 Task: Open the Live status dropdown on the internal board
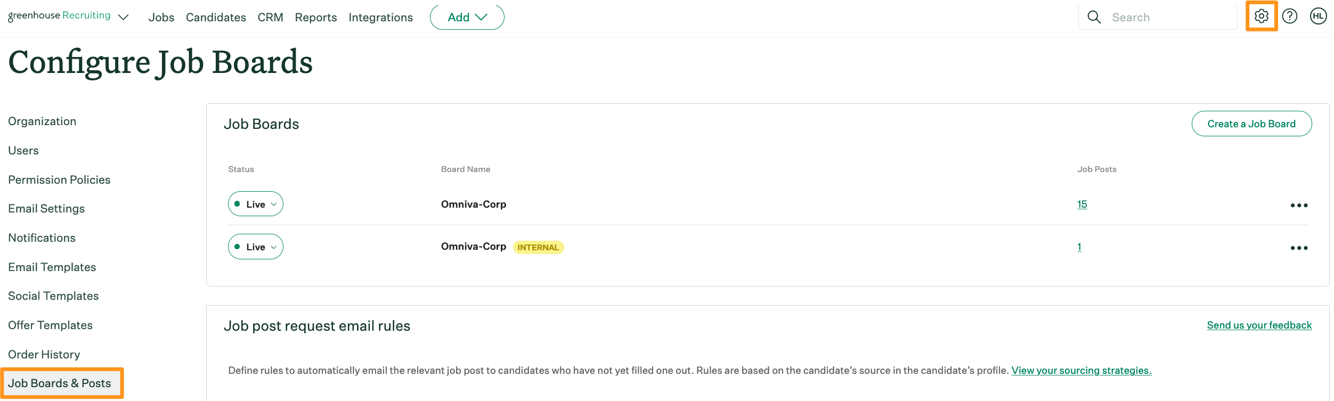click(x=256, y=246)
